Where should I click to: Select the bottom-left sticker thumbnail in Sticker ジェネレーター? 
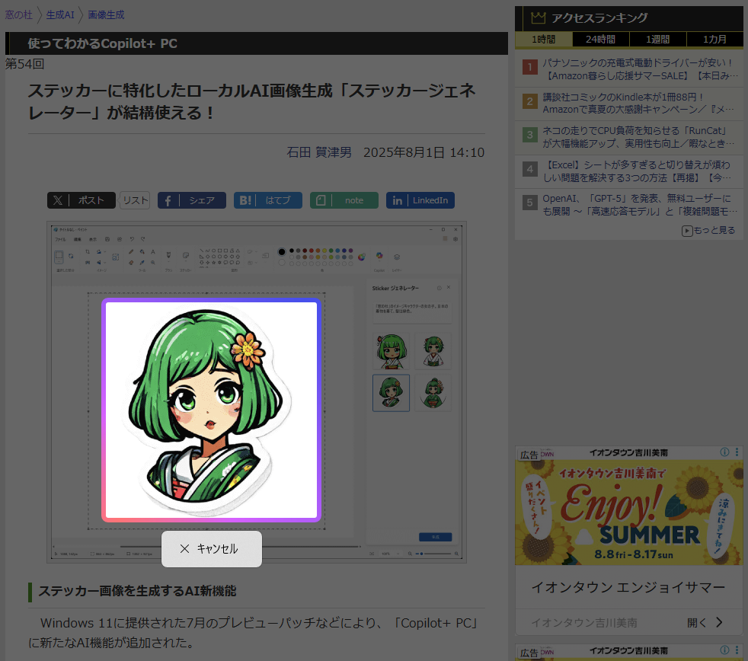(392, 392)
